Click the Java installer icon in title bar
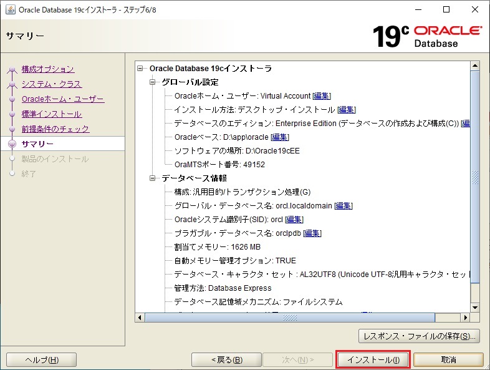 click(11, 10)
